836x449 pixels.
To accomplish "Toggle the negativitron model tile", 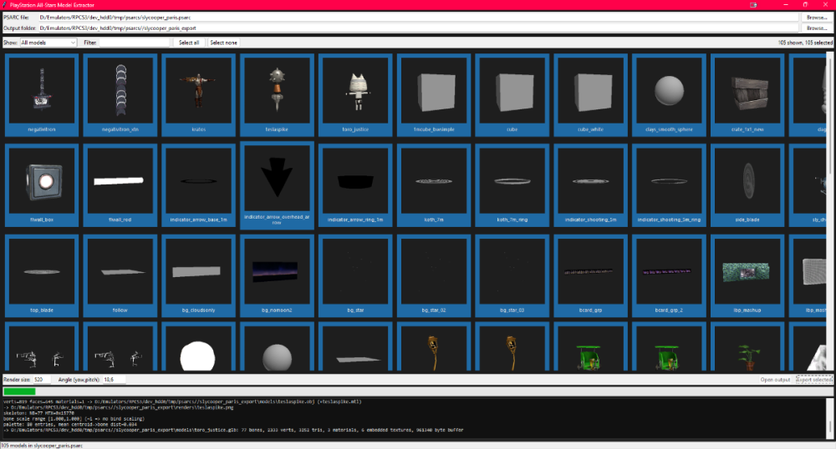I will pyautogui.click(x=42, y=94).
